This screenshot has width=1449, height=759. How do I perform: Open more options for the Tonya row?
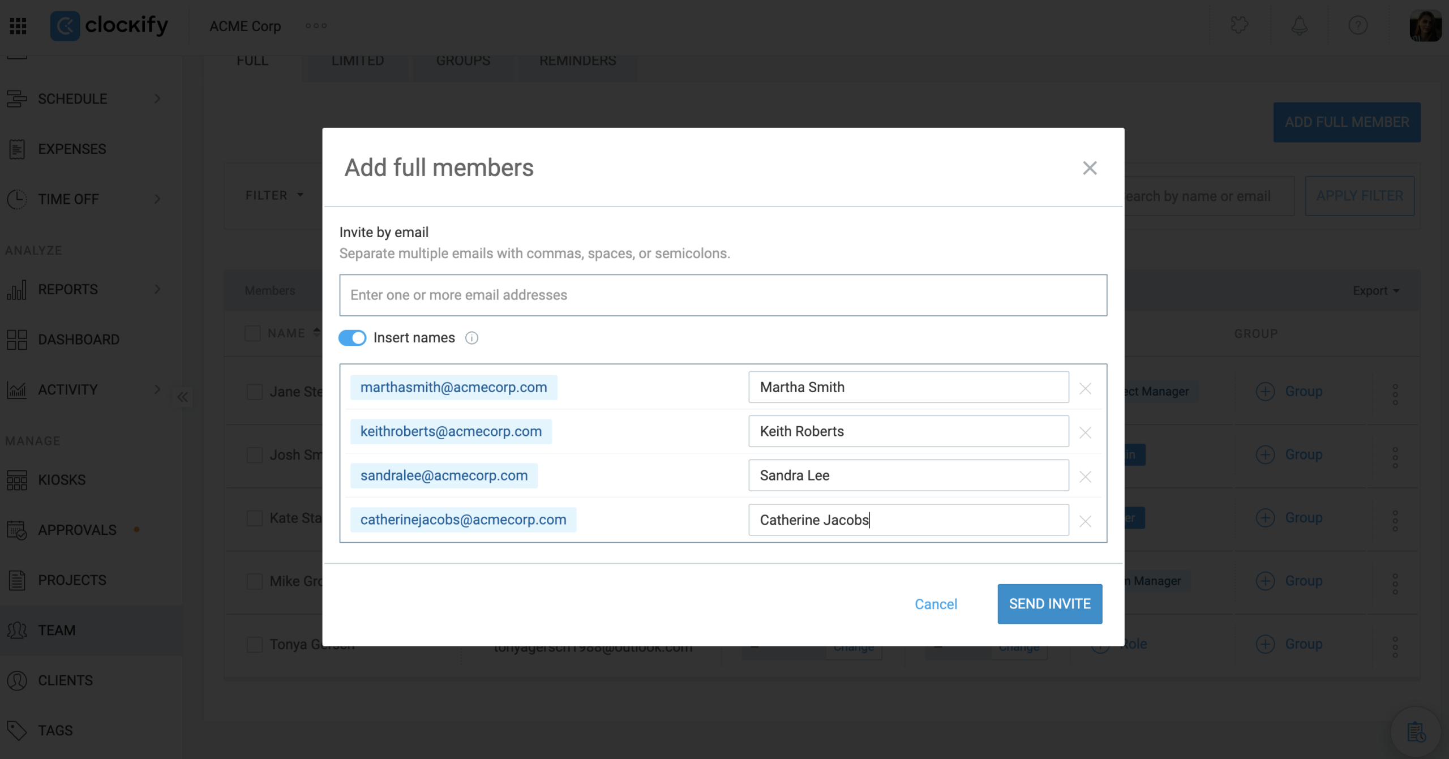tap(1395, 646)
